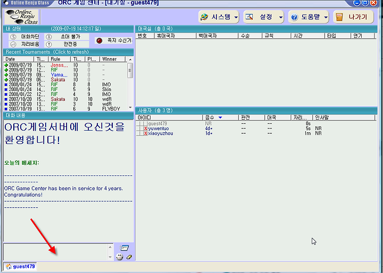
Task: Click the 대국 column header in users
Action: coord(278,117)
